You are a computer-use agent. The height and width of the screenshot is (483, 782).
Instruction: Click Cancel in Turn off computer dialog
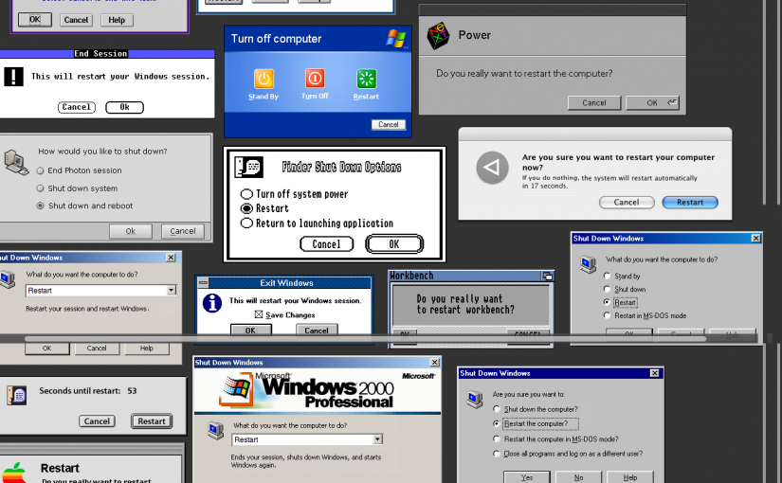(389, 125)
